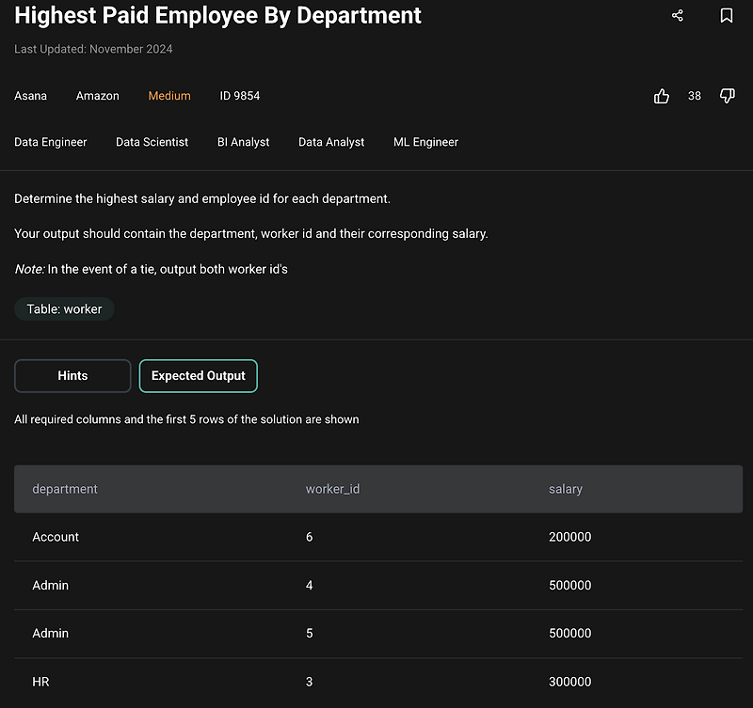753x708 pixels.
Task: Switch to the Hints tab
Action: click(72, 375)
